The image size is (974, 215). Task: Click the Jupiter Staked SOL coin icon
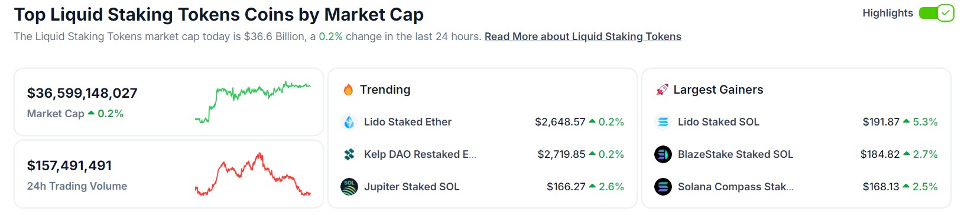point(349,187)
